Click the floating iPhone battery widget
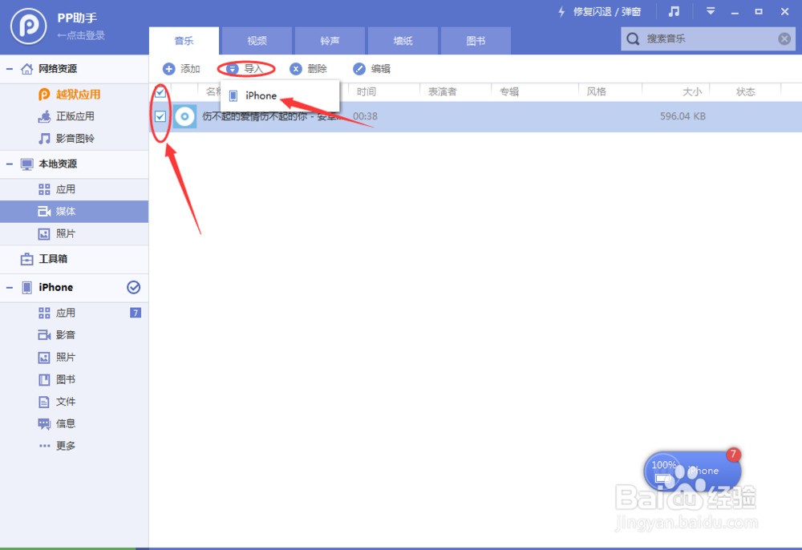This screenshot has width=802, height=550. pos(692,471)
